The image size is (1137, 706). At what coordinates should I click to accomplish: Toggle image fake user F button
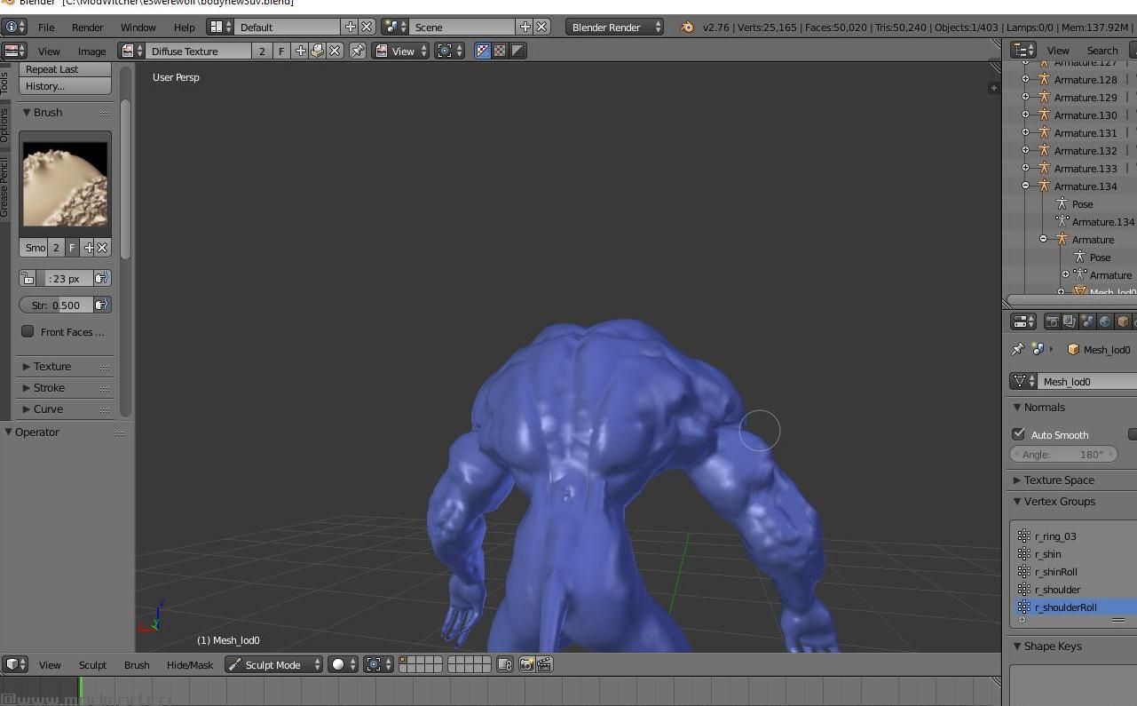click(281, 51)
